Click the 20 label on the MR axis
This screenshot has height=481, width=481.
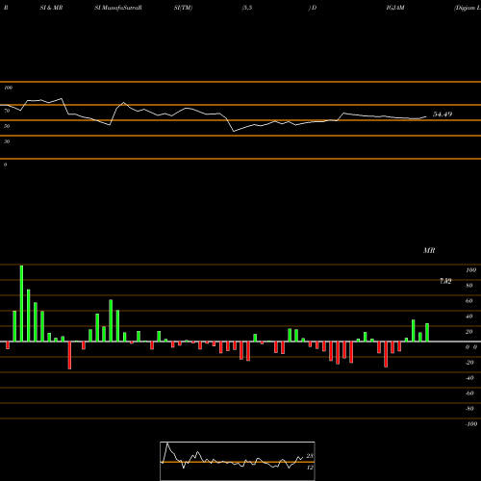(x=469, y=332)
